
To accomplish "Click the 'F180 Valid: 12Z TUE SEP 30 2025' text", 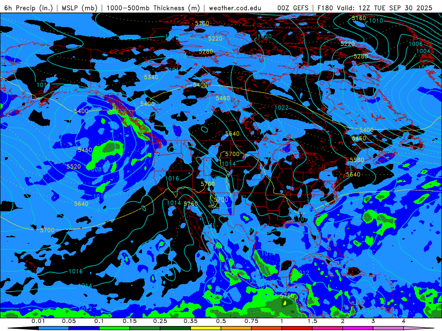I will [x=375, y=8].
